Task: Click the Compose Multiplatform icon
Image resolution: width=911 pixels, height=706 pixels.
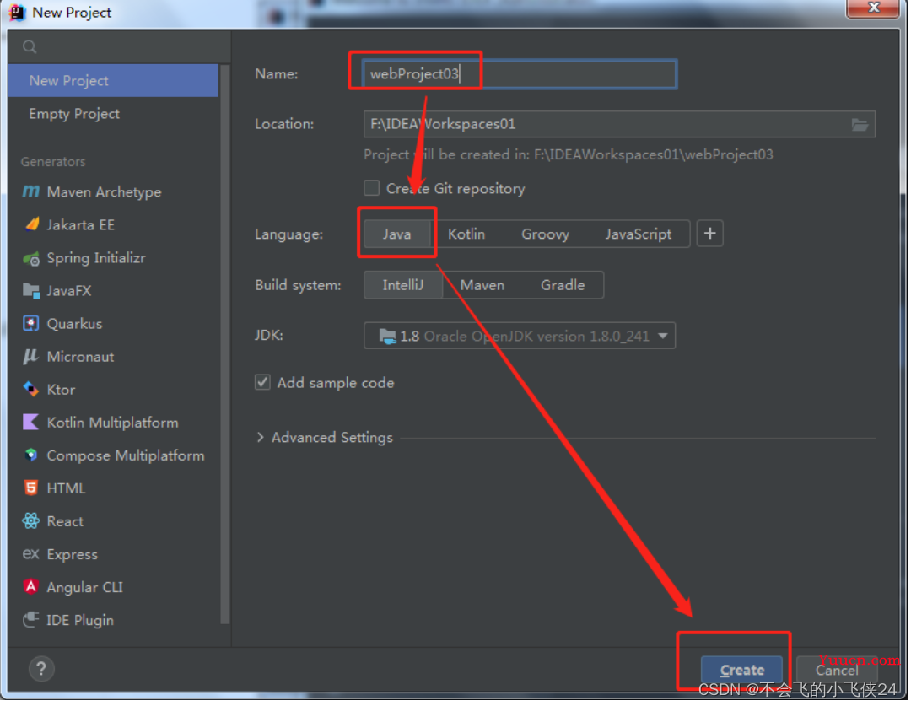Action: 31,455
